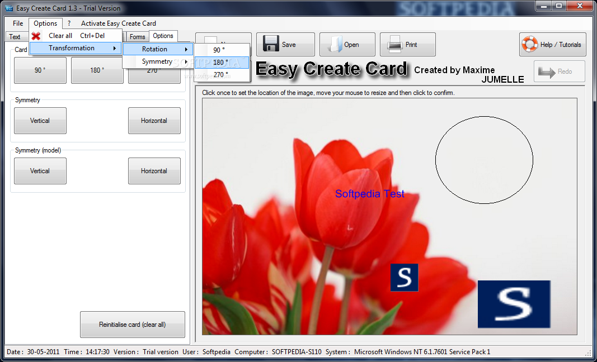Click the Created by Maxime JUMELLE text
This screenshot has width=597, height=362.
pyautogui.click(x=469, y=74)
